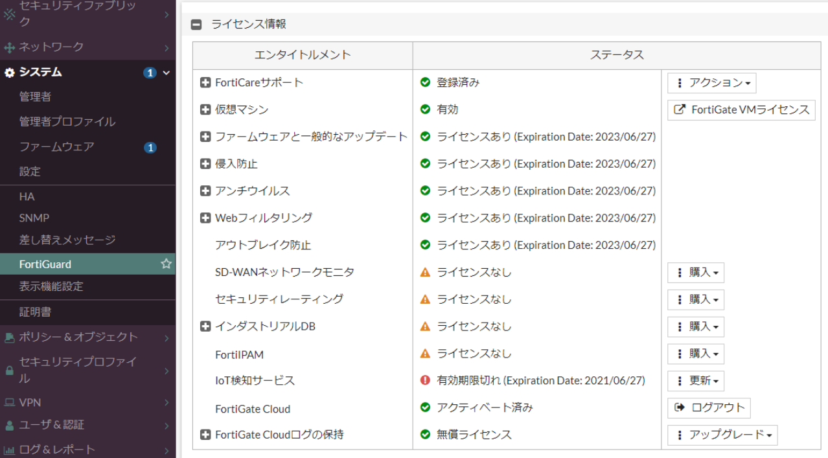Collapse the ライセンス情報 section
The width and height of the screenshot is (828, 458).
point(196,25)
